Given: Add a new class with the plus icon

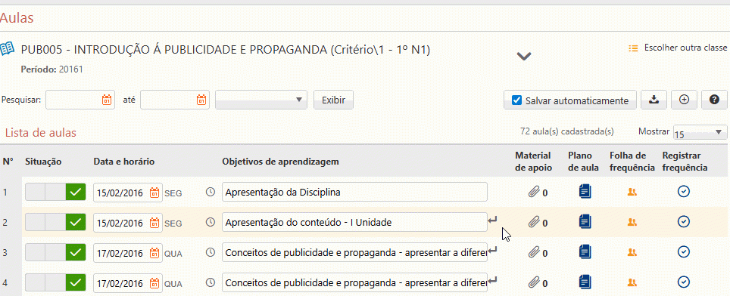Looking at the screenshot, I should click(x=684, y=99).
